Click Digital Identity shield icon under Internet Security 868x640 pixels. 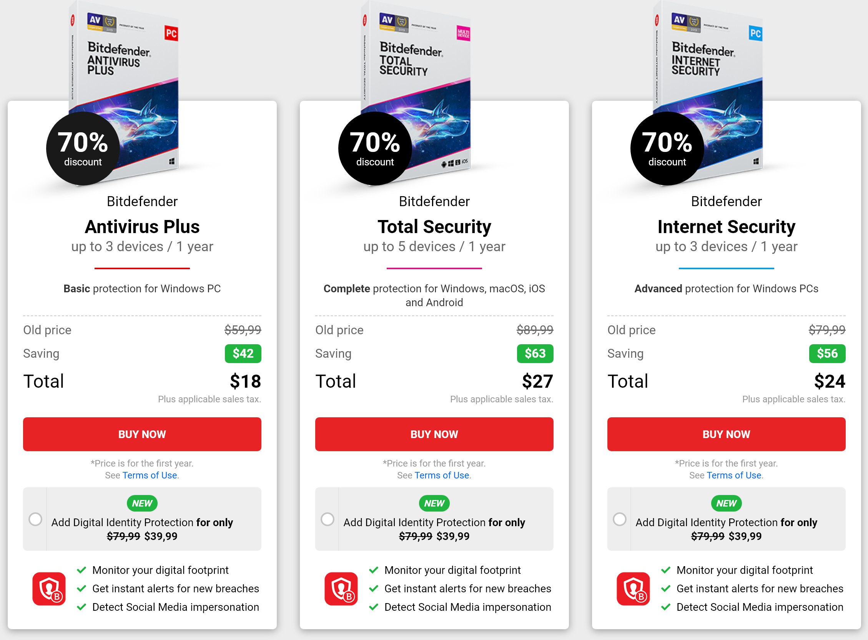[634, 588]
